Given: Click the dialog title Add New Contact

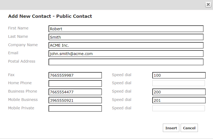Looking at the screenshot, I should 50,16.
